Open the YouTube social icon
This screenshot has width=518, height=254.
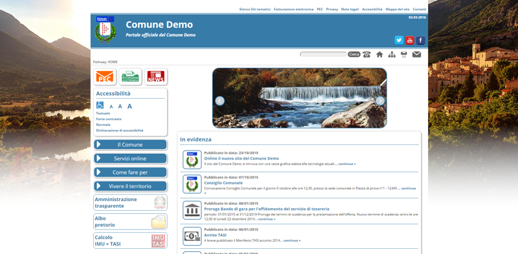pos(410,40)
